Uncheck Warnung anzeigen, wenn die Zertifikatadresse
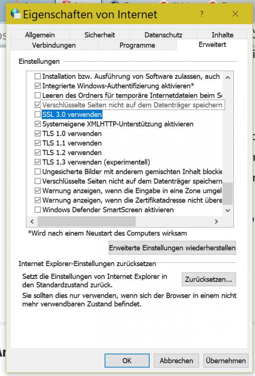255x376 pixels. pos(37,200)
